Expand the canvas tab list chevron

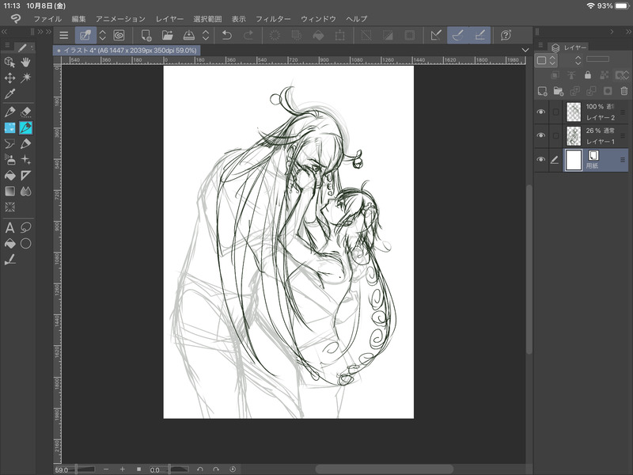coord(525,50)
